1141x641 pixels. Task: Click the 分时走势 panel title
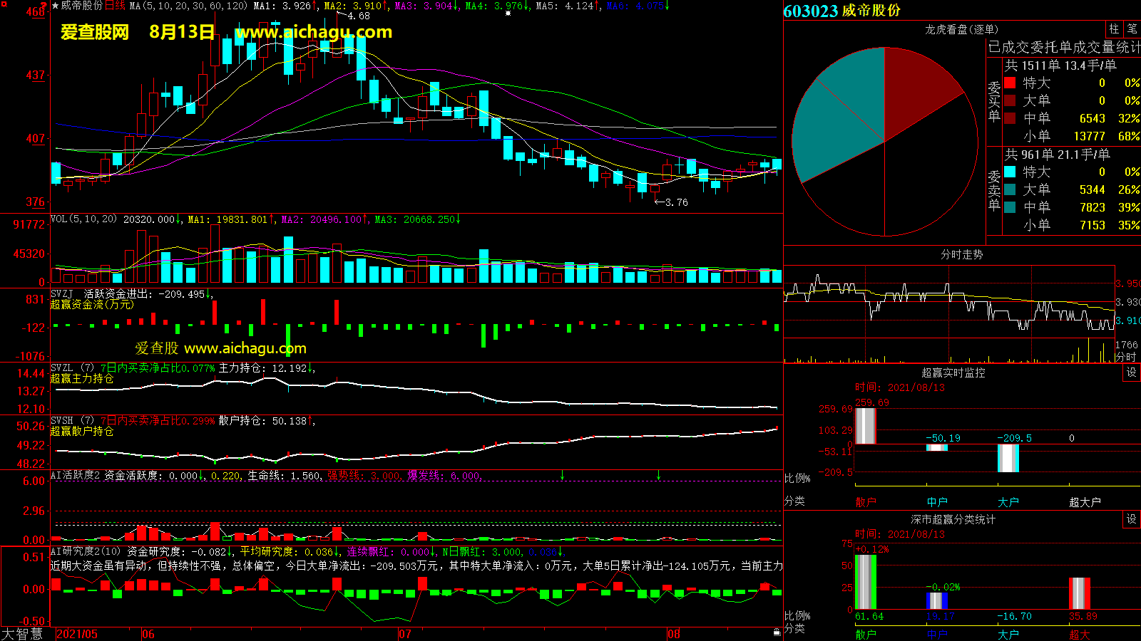[x=961, y=254]
